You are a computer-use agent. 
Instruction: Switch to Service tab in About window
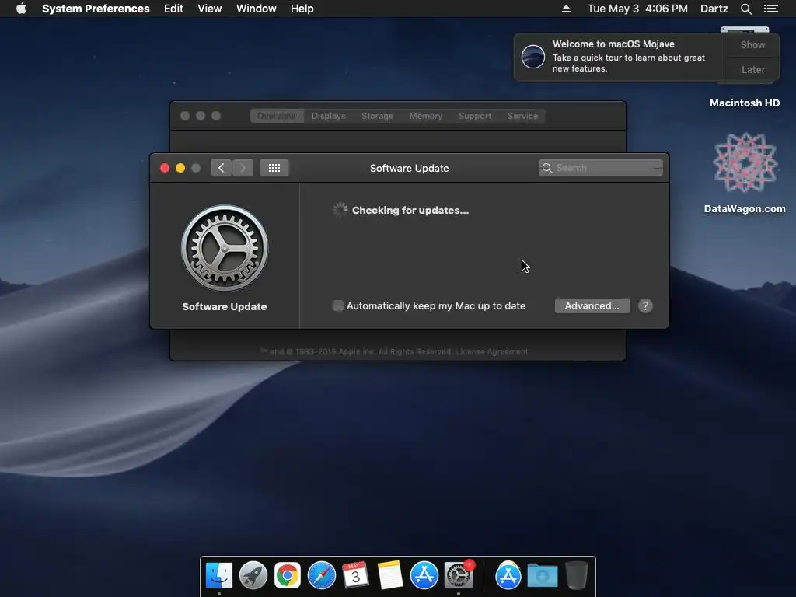click(x=522, y=116)
